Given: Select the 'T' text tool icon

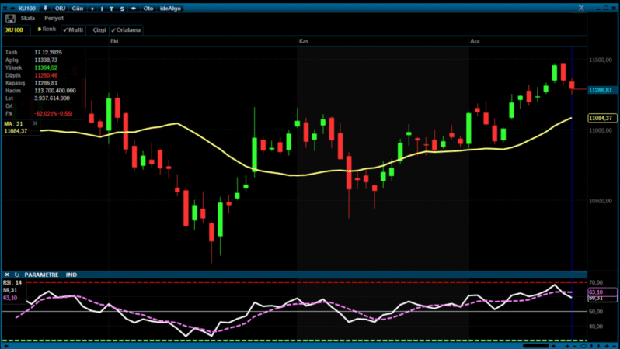Looking at the screenshot, I should click(111, 8).
